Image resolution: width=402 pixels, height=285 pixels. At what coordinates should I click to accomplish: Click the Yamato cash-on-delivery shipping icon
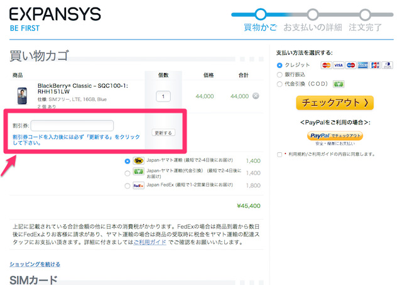[138, 171]
